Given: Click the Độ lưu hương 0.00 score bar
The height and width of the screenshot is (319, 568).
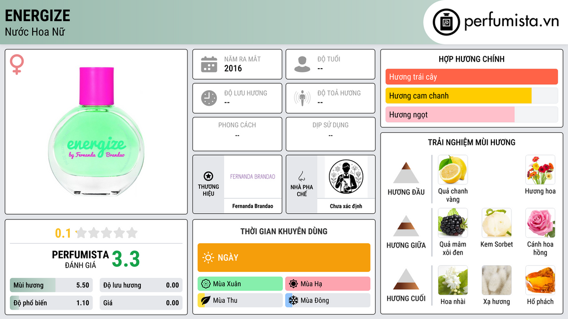Looking at the screenshot, I should click(x=141, y=285).
